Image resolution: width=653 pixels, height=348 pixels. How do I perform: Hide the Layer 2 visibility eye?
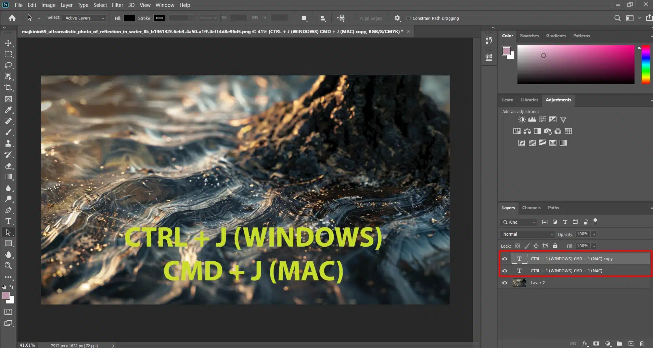point(504,283)
